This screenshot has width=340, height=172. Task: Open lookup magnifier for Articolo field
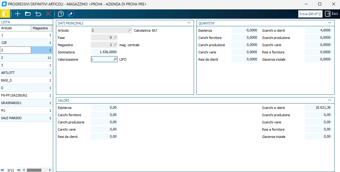[x=129, y=30]
